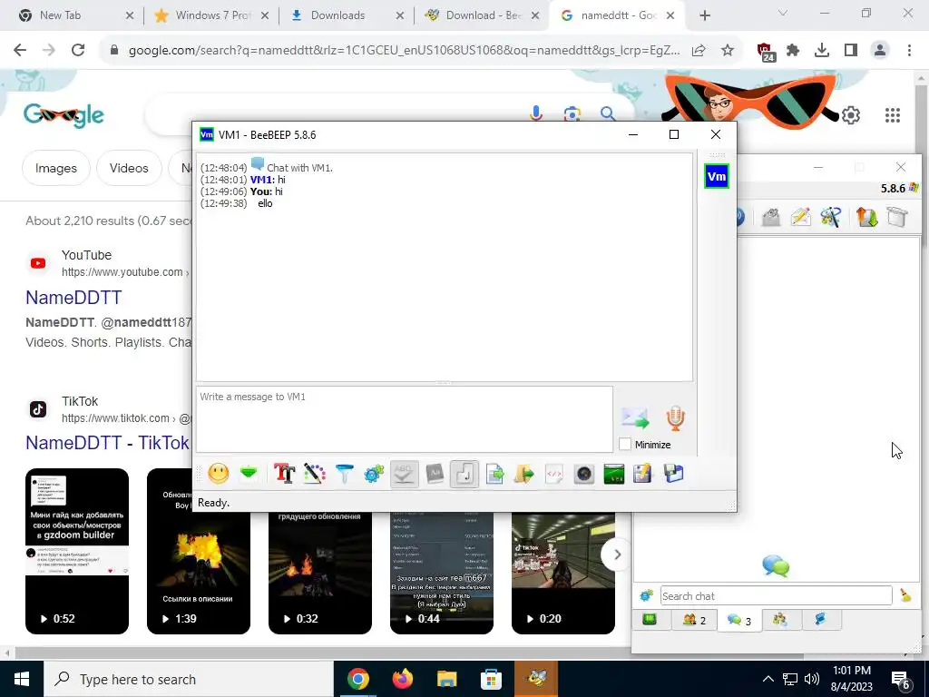Viewport: 929px width, 697px height.
Task: Open the font color picker pencil icon
Action: (x=315, y=474)
